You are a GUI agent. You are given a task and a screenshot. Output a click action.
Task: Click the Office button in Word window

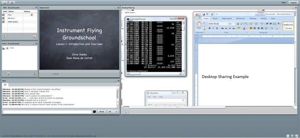tap(198, 16)
